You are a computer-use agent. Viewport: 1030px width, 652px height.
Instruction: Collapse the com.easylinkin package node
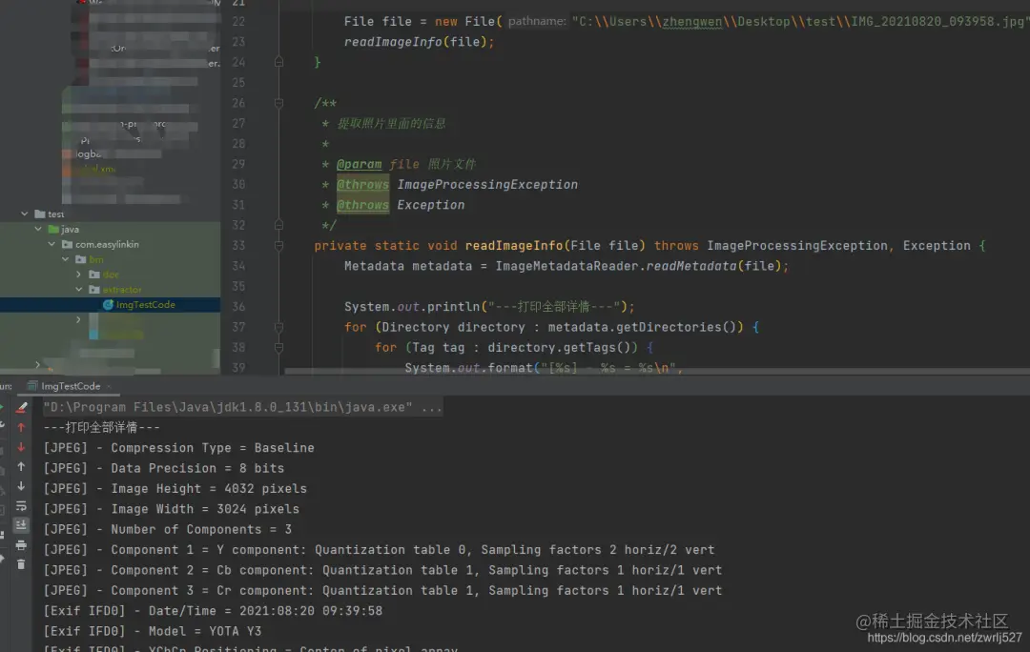pyautogui.click(x=51, y=244)
